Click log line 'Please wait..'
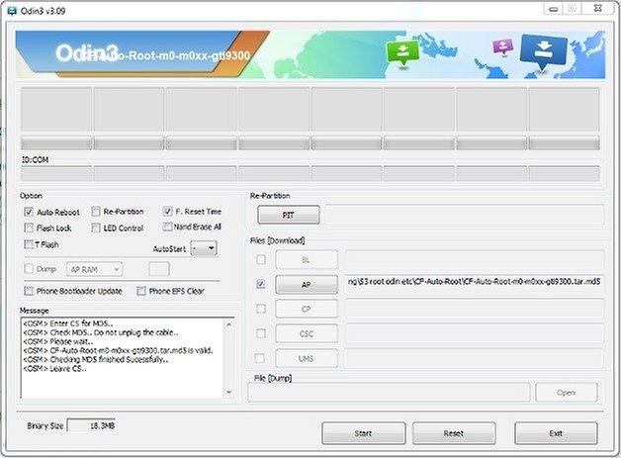 [x=58, y=341]
